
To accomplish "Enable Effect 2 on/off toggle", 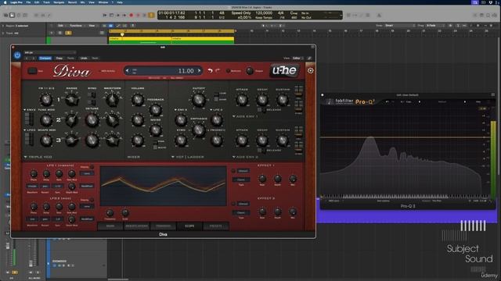I will [x=233, y=204].
